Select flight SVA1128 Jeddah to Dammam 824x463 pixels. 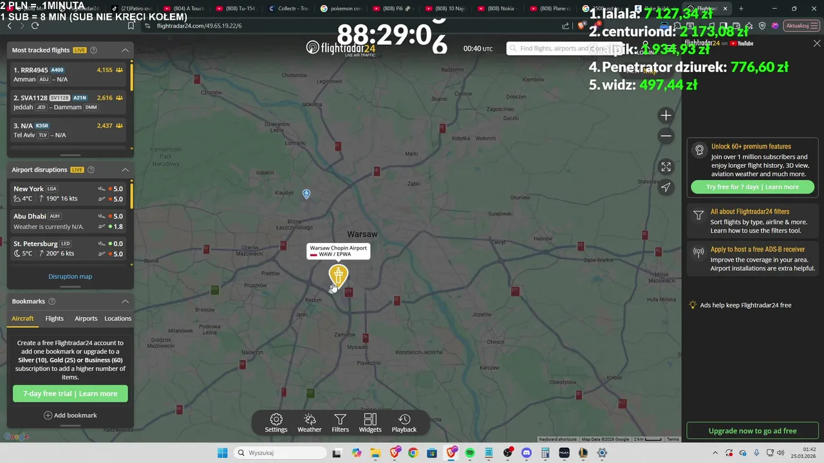point(68,102)
